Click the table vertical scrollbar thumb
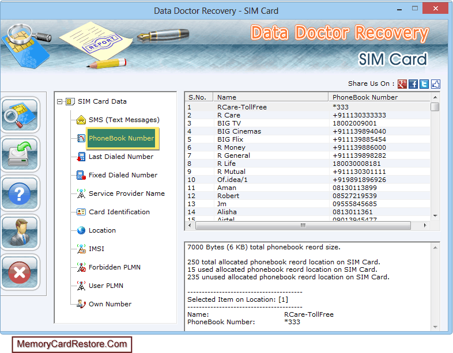The width and height of the screenshot is (453, 353). 435,107
